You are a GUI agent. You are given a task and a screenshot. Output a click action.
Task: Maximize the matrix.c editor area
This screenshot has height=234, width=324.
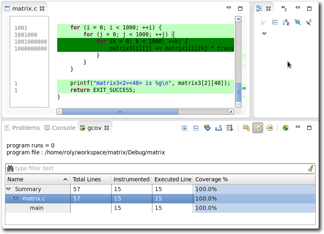tap(240, 9)
